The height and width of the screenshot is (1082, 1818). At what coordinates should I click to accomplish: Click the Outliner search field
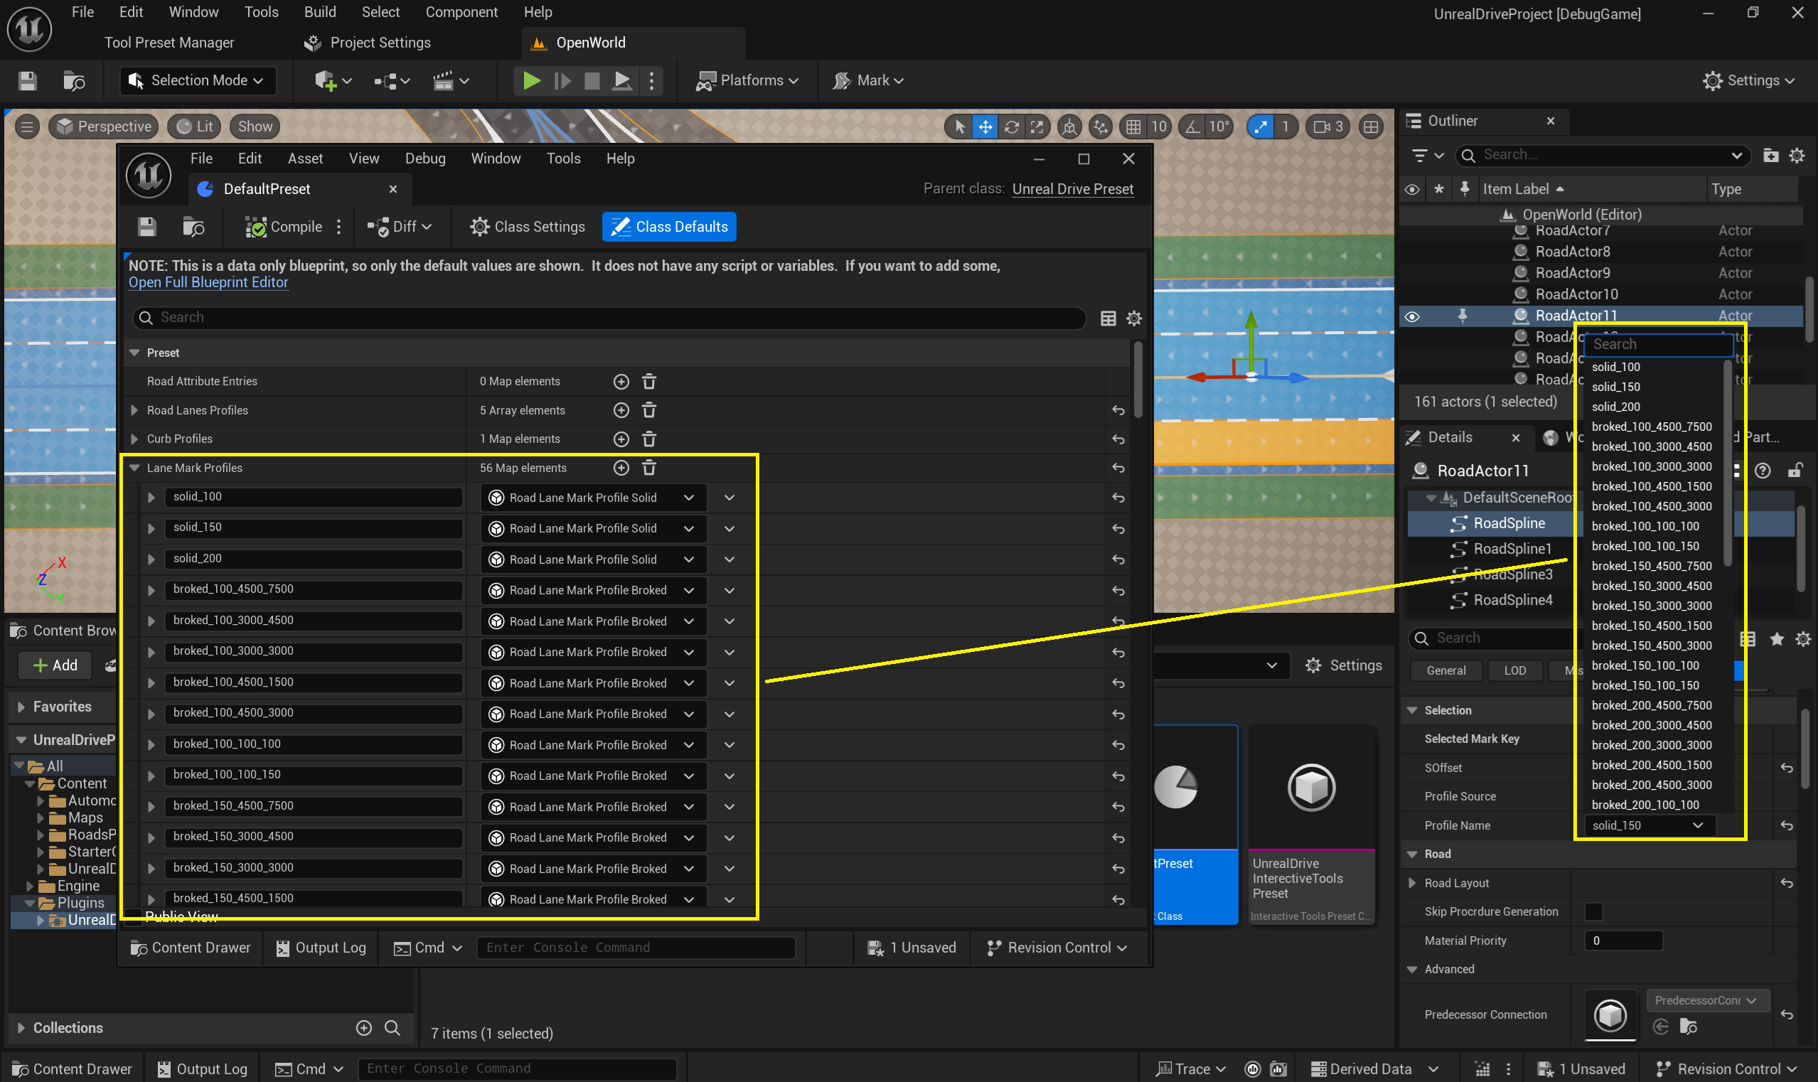[x=1603, y=155]
